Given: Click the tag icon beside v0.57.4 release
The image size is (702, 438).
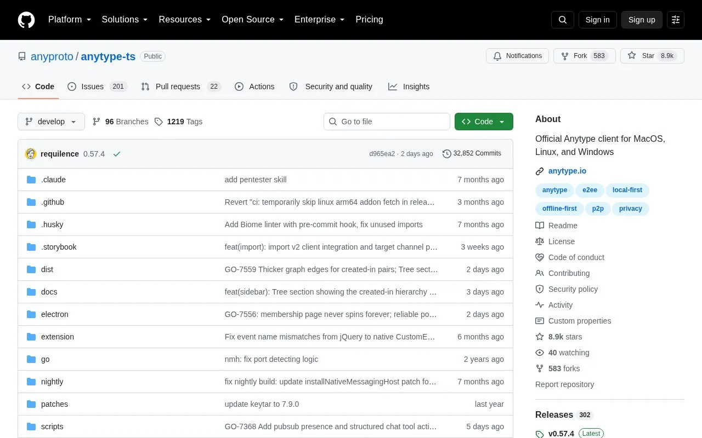Looking at the screenshot, I should pos(540,434).
